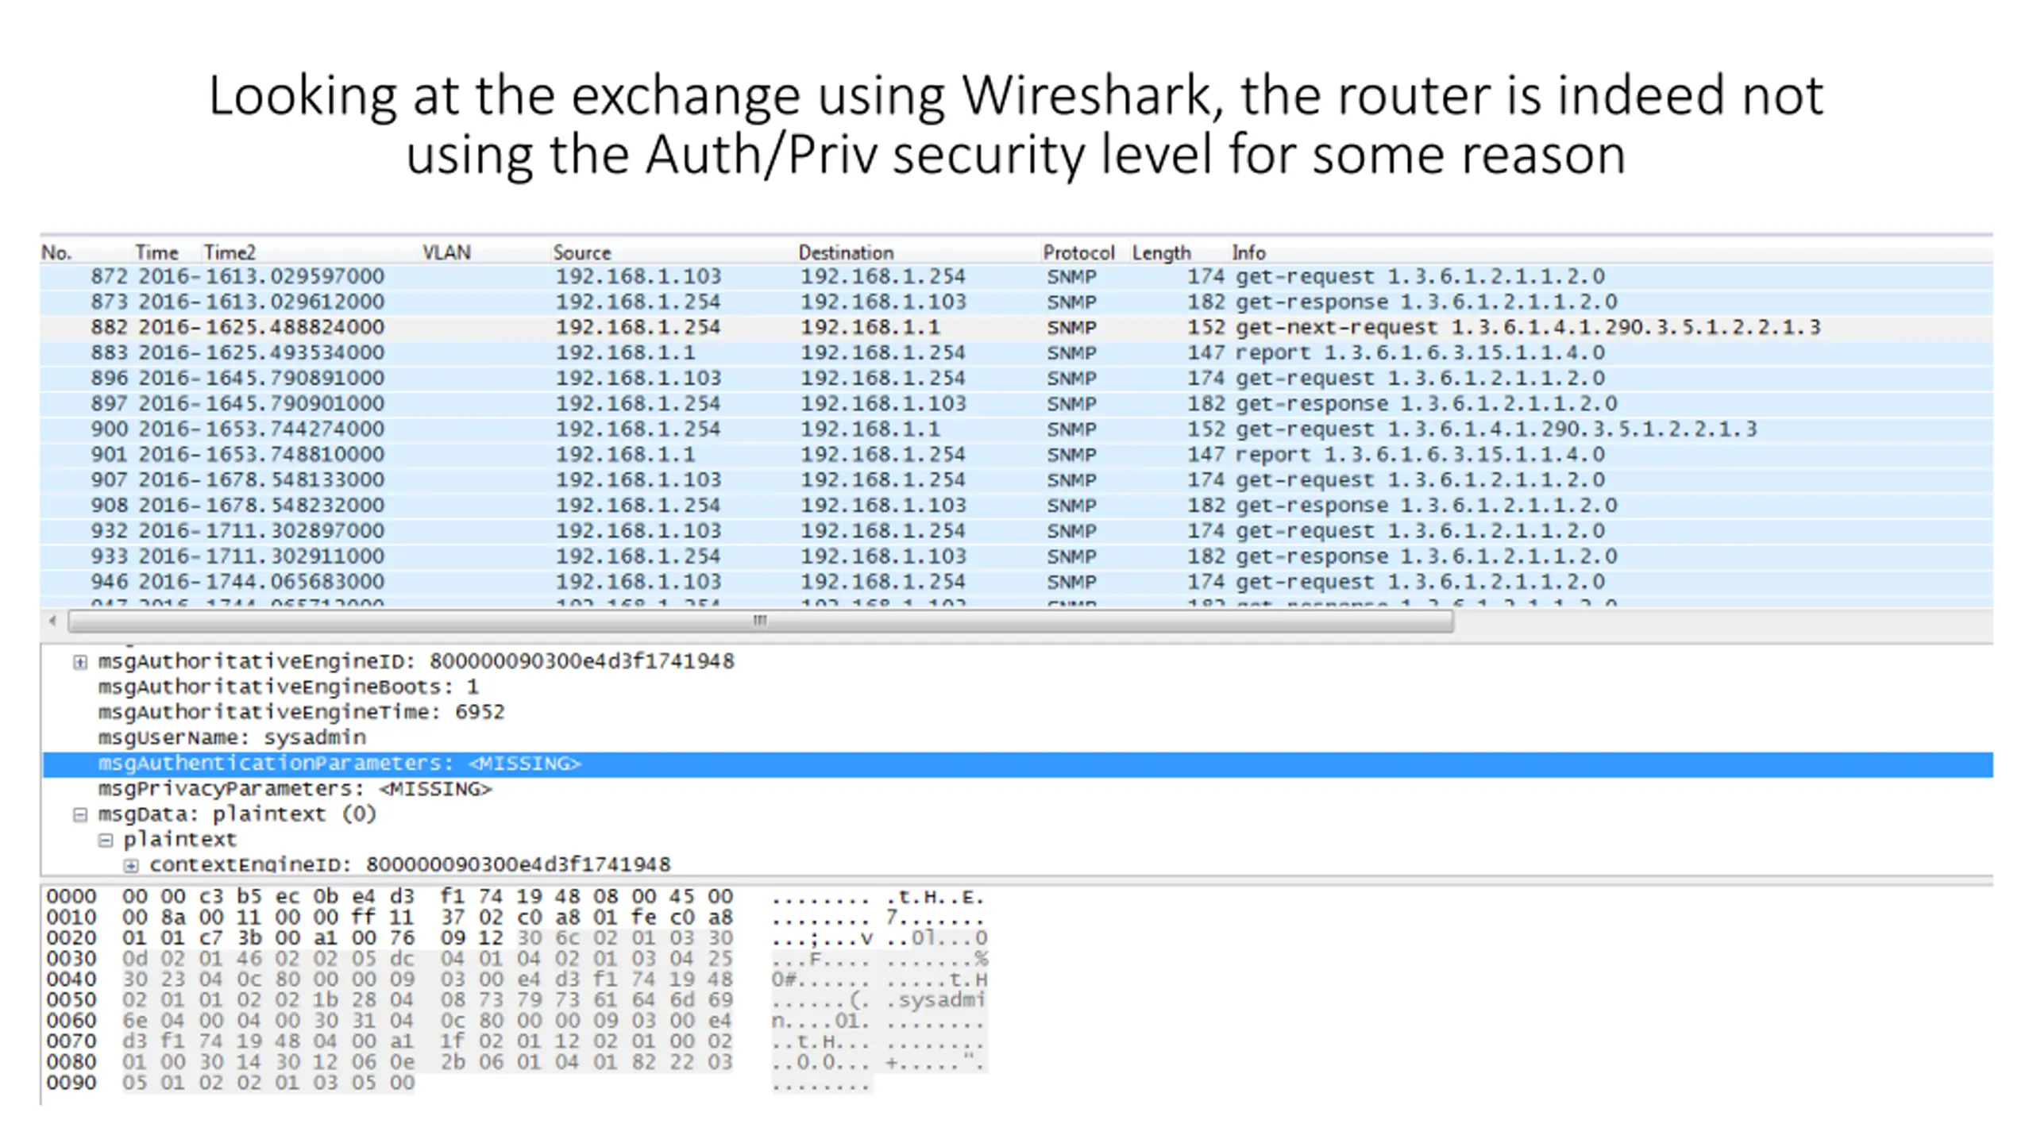The width and height of the screenshot is (2033, 1143).
Task: Click the Length column header
Action: coord(1162,252)
